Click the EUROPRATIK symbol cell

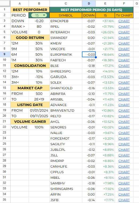[66, 55]
